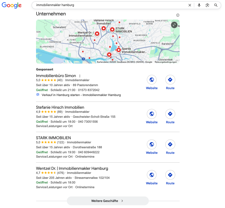Clear the search box with X icon

tap(190, 5)
